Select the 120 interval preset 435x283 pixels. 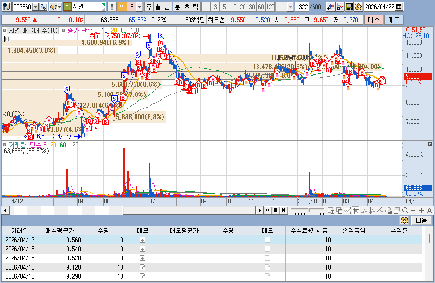coord(270,7)
